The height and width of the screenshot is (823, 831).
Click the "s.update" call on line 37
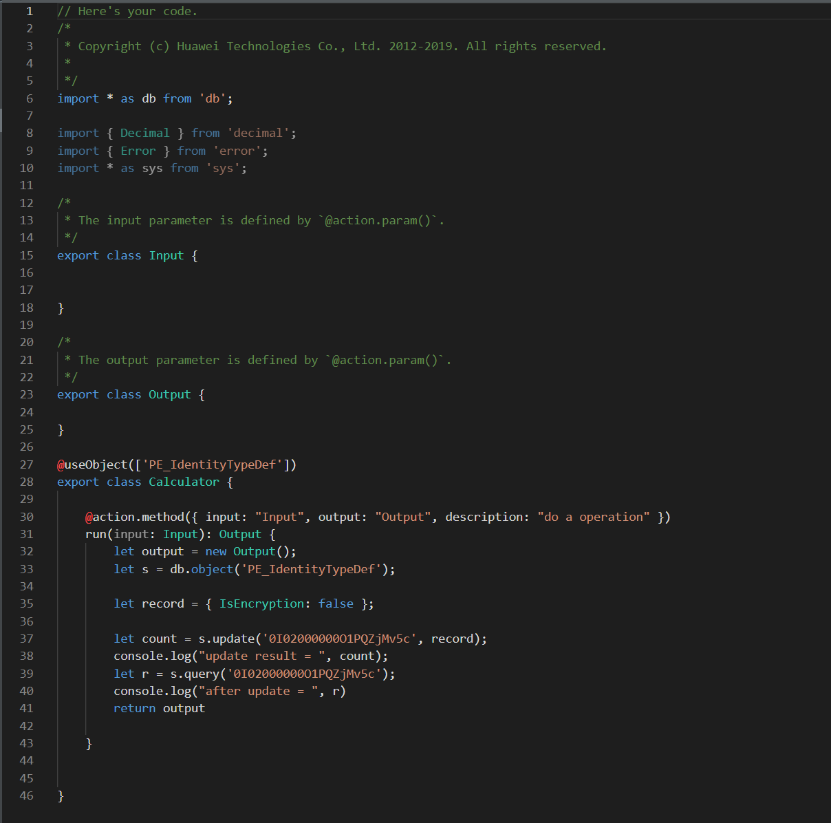coord(226,639)
